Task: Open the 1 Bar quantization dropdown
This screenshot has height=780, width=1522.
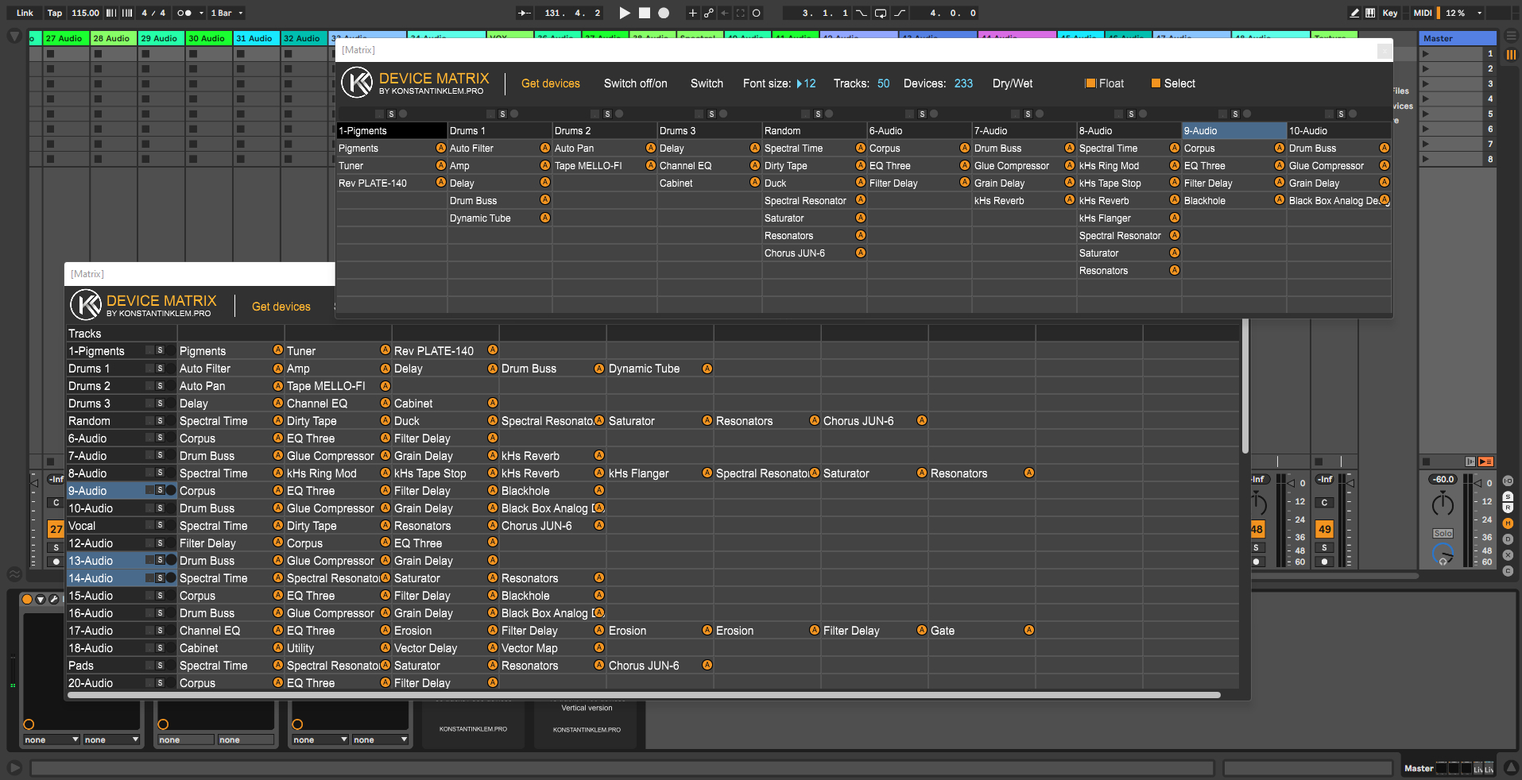Action: click(227, 13)
